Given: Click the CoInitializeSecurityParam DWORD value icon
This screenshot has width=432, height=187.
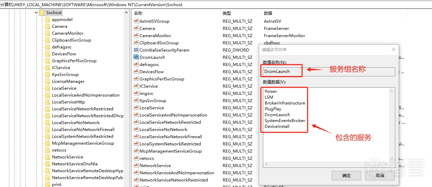Looking at the screenshot, I should click(136, 50).
